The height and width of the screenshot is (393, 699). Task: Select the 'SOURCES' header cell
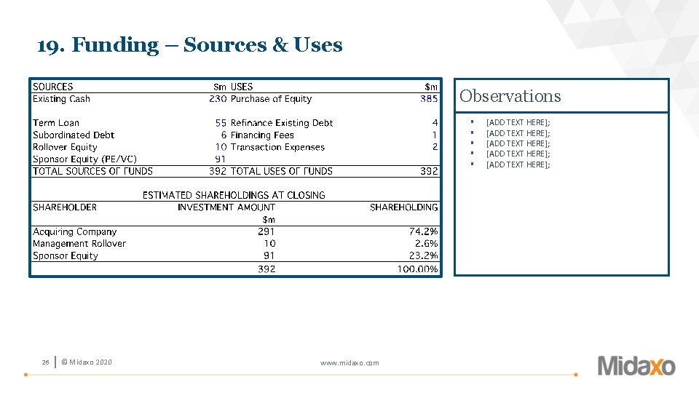tap(52, 87)
